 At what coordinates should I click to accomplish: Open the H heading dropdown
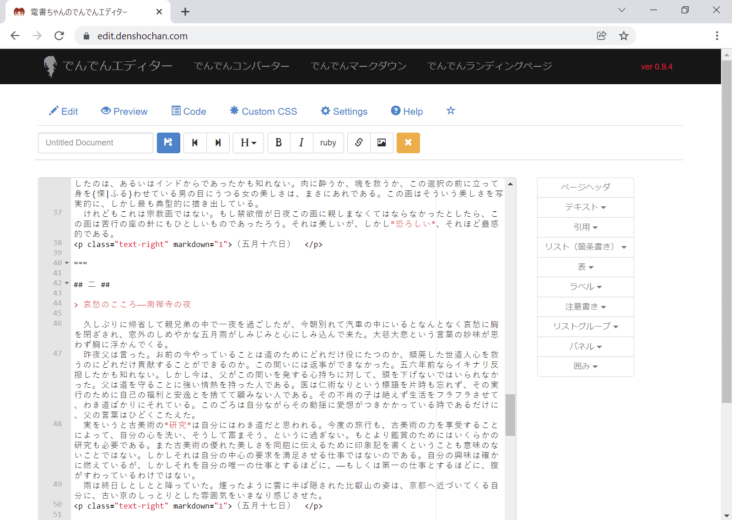248,143
